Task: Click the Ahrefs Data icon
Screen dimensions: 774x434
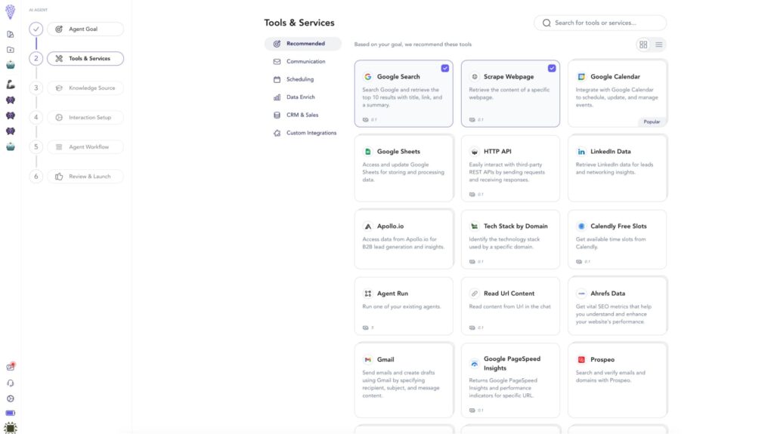Action: (581, 294)
